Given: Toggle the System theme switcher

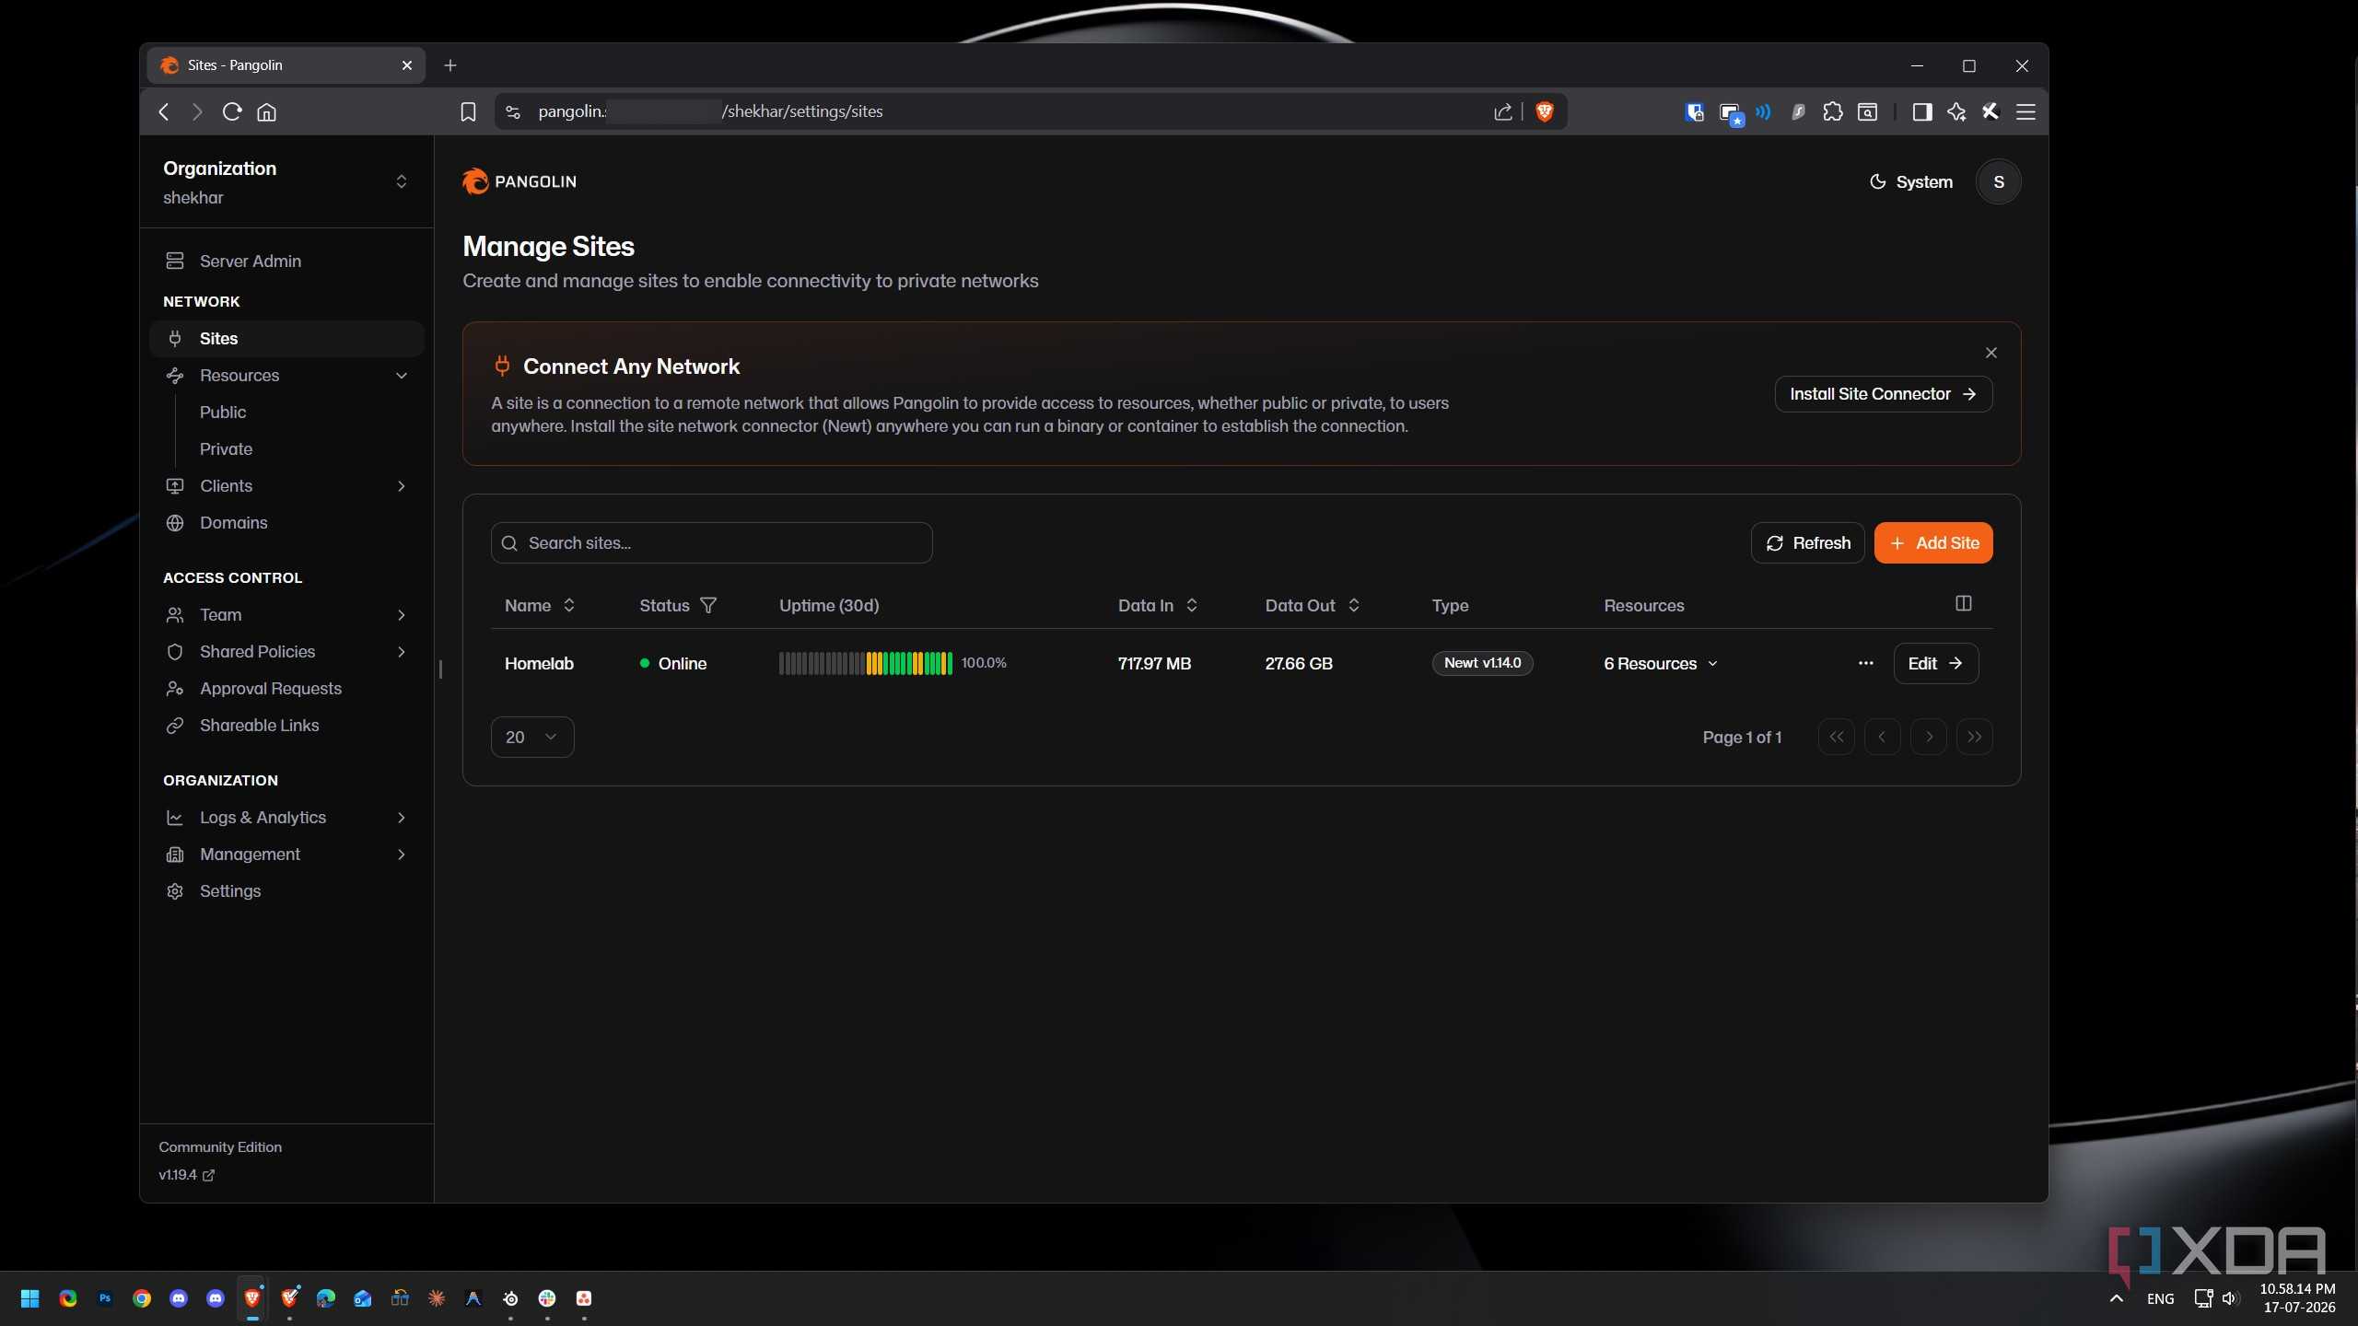Looking at the screenshot, I should (x=1910, y=181).
